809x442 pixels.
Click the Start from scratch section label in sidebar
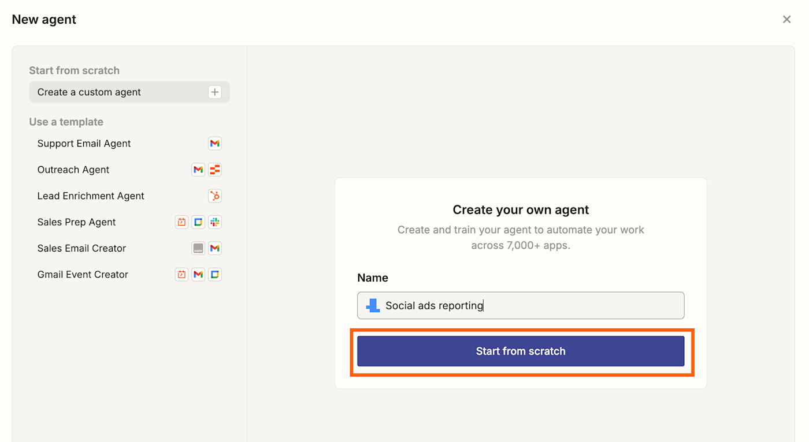[x=75, y=70]
